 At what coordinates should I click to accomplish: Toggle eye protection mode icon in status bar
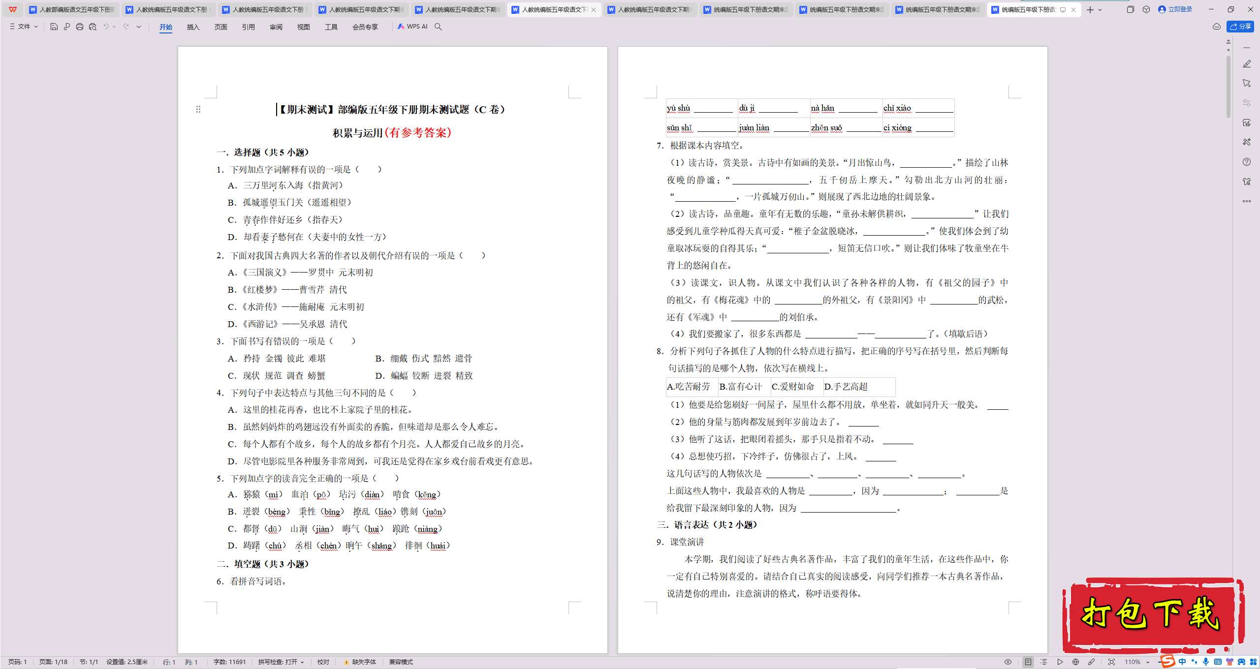click(1008, 662)
